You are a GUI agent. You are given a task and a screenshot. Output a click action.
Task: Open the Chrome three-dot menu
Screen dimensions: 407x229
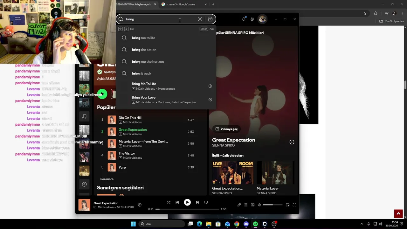coord(402,13)
